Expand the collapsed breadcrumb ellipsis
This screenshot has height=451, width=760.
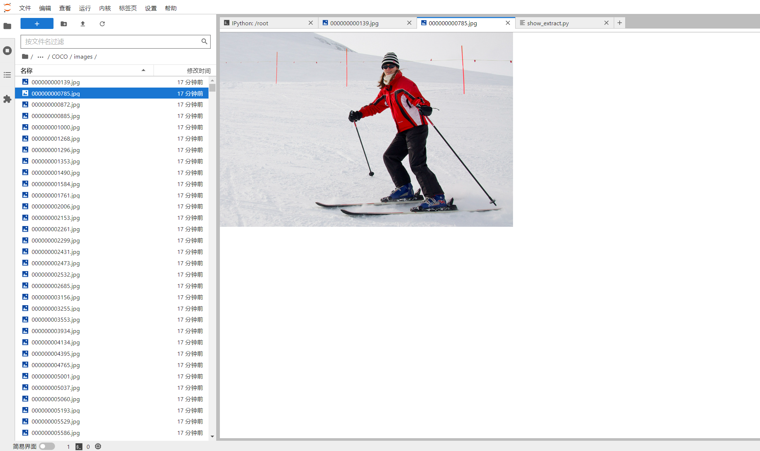click(x=40, y=57)
